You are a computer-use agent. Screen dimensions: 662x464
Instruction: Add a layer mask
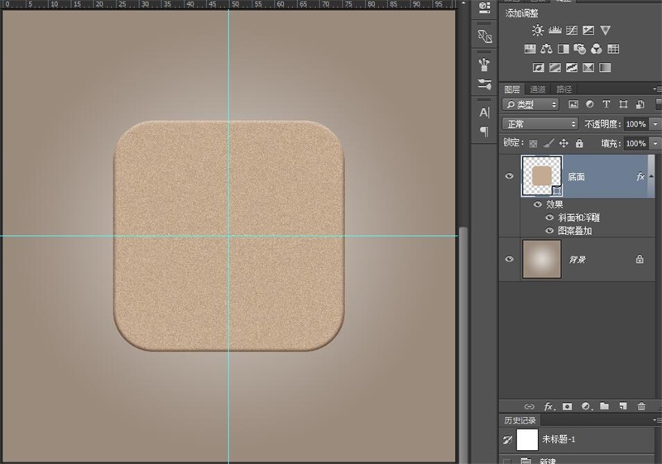pos(567,407)
